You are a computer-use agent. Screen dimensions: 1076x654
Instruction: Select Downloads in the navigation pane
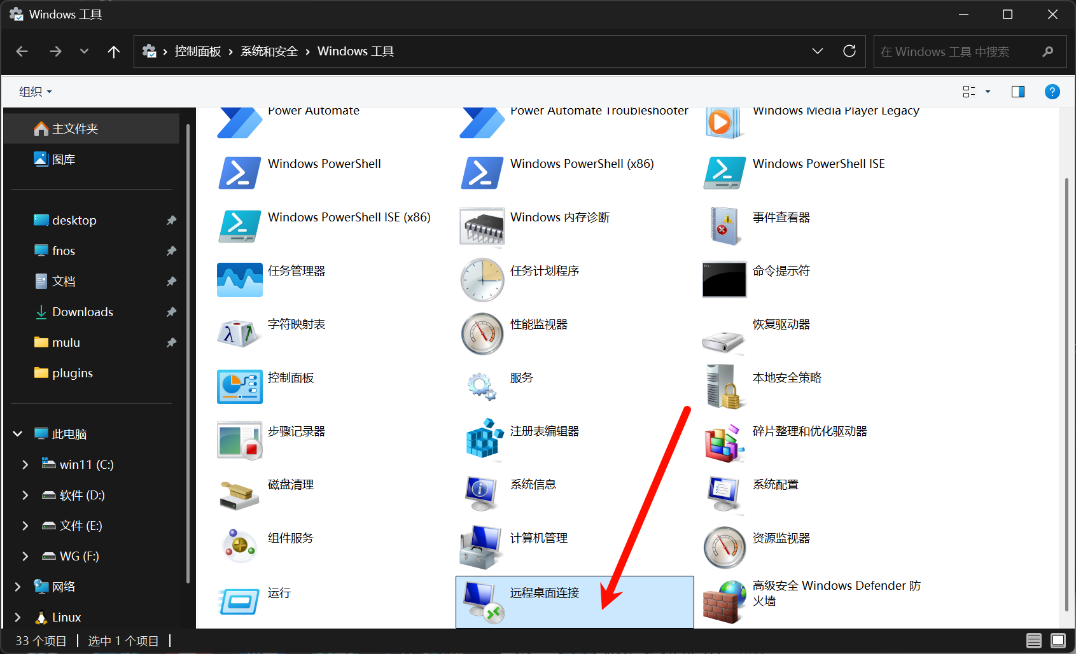tap(82, 312)
